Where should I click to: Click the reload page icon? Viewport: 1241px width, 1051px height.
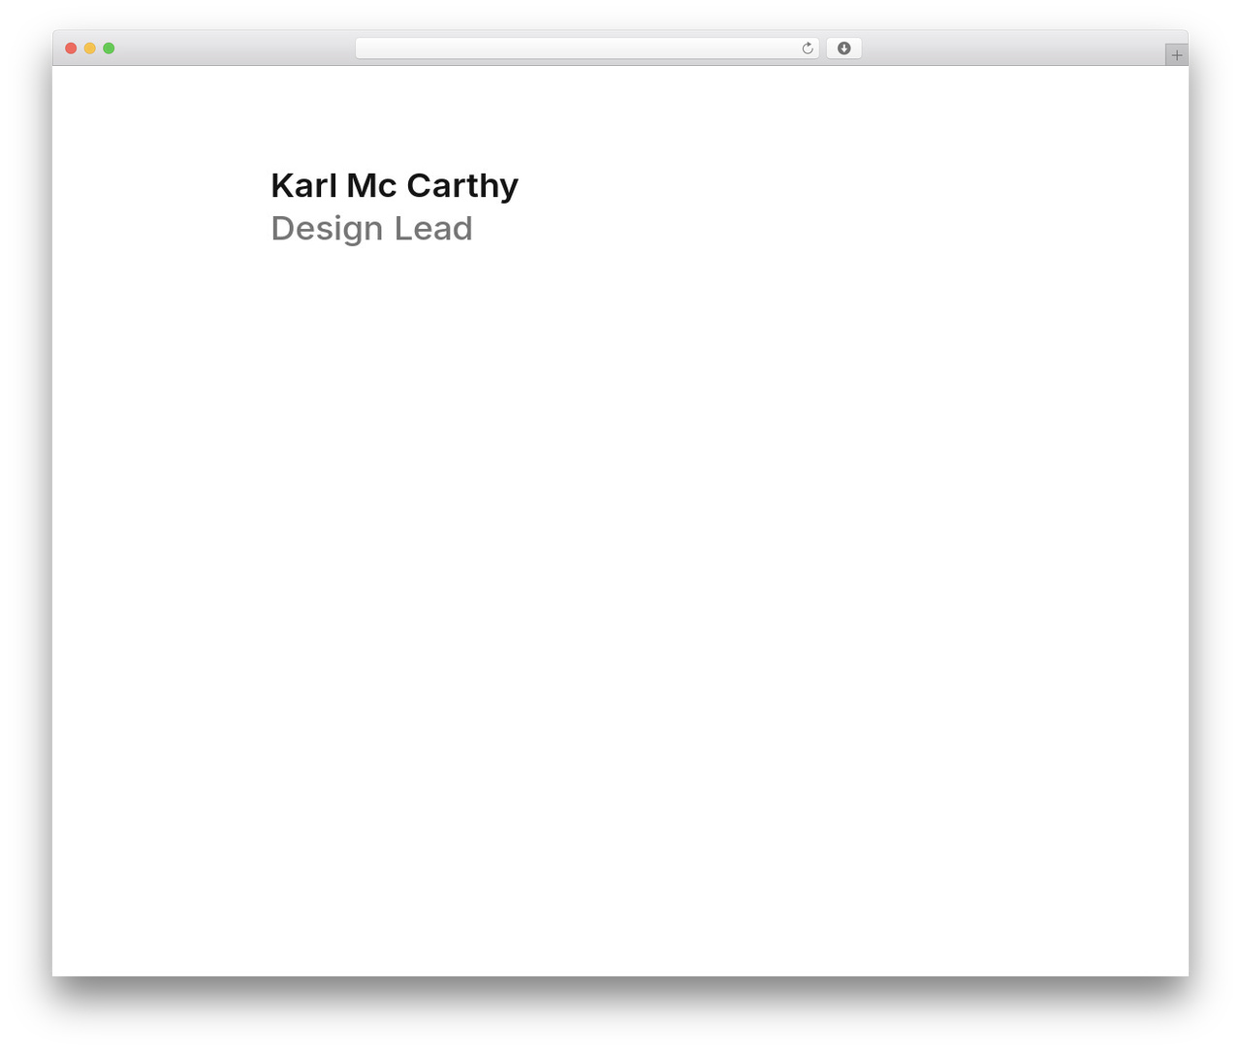click(807, 48)
